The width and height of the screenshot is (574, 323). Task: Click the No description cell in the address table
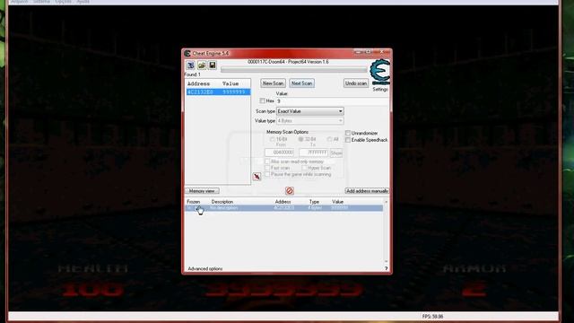[x=224, y=208]
